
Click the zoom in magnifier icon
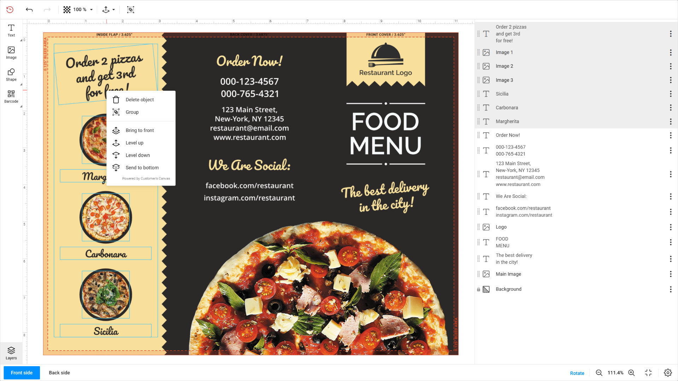pyautogui.click(x=631, y=373)
